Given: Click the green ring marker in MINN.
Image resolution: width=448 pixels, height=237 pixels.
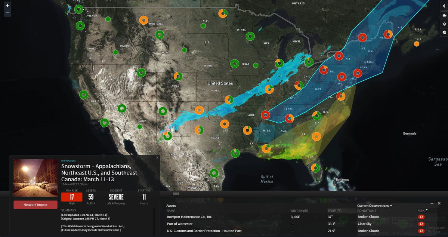Looking at the screenshot, I should click(x=250, y=36).
